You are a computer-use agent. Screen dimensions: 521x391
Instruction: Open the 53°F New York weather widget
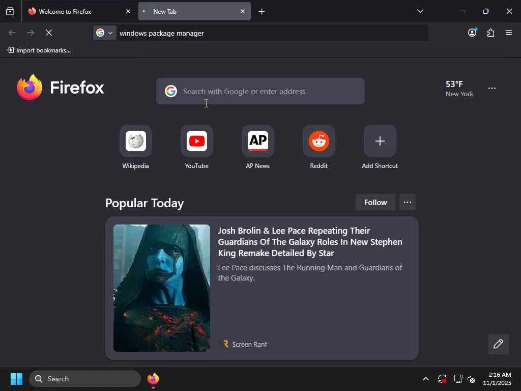click(459, 89)
